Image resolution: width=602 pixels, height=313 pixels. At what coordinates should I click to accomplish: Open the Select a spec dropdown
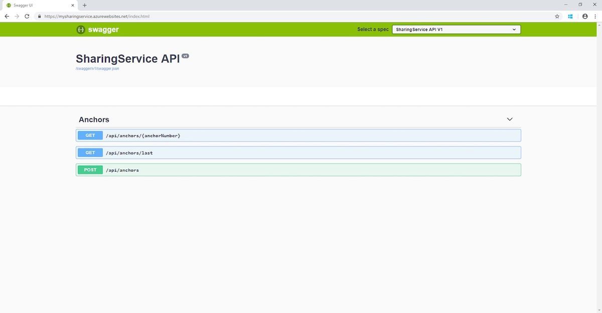coord(456,30)
